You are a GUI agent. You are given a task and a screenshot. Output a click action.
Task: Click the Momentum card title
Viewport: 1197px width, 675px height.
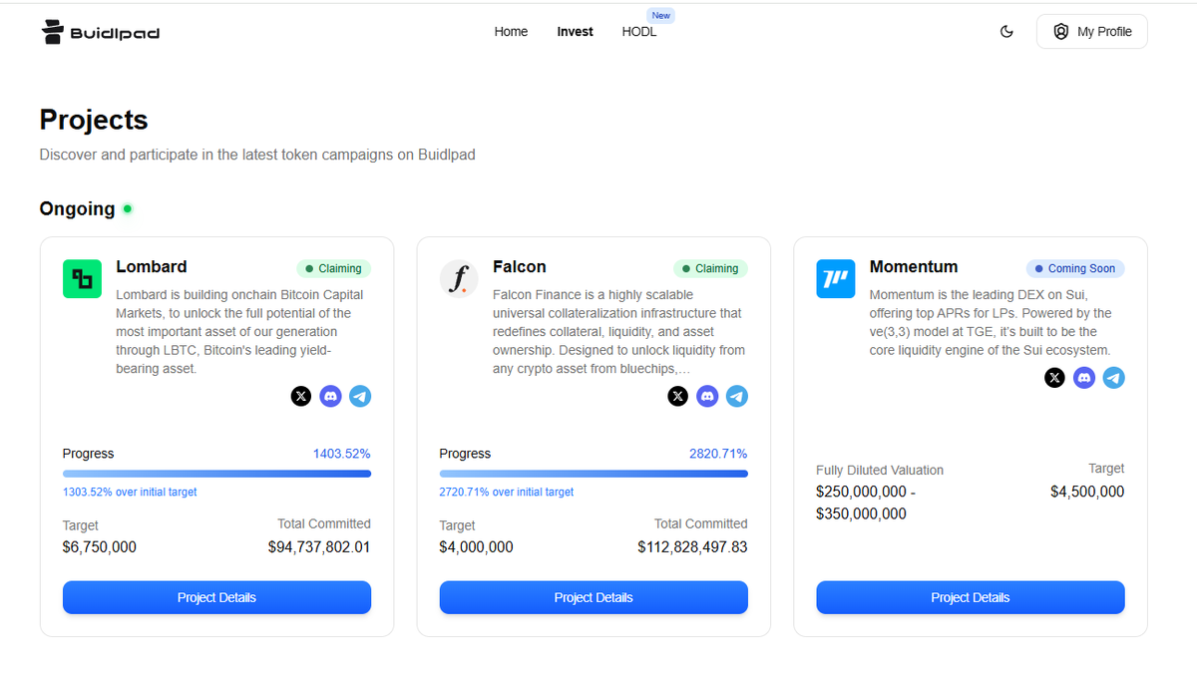[914, 266]
